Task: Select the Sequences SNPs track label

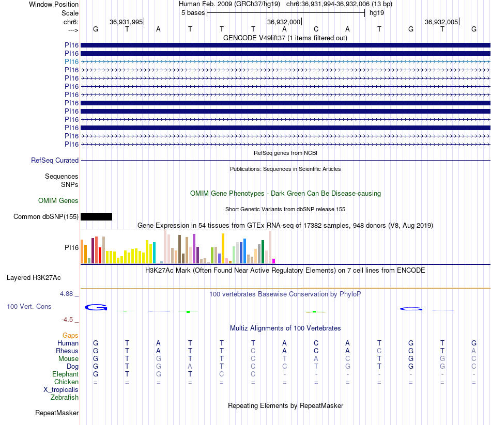Action: pos(62,180)
